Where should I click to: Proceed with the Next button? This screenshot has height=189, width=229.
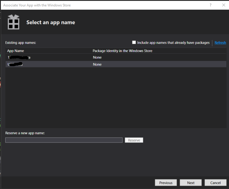(191, 183)
